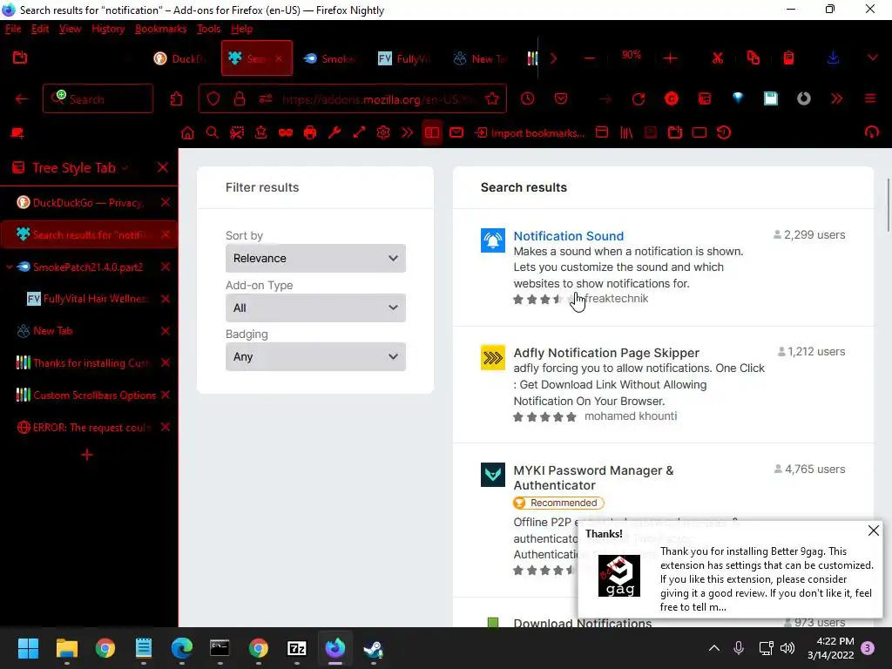Image resolution: width=892 pixels, height=669 pixels.
Task: Click the fullscreen diagonal arrows icon
Action: tap(359, 133)
